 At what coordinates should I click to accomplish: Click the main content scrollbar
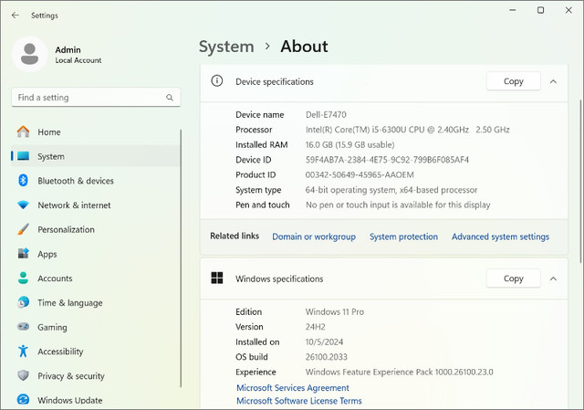[x=580, y=181]
